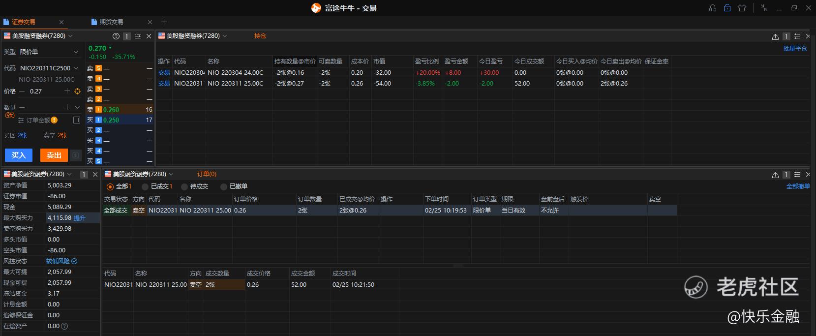
Task: Select the 已撤单 radio button
Action: [x=224, y=187]
